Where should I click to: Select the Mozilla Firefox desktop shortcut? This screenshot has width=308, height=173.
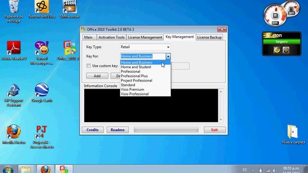coord(13,135)
